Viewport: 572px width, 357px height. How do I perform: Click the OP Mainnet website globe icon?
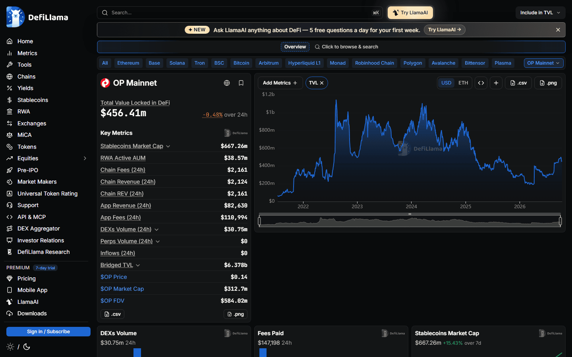pyautogui.click(x=227, y=83)
